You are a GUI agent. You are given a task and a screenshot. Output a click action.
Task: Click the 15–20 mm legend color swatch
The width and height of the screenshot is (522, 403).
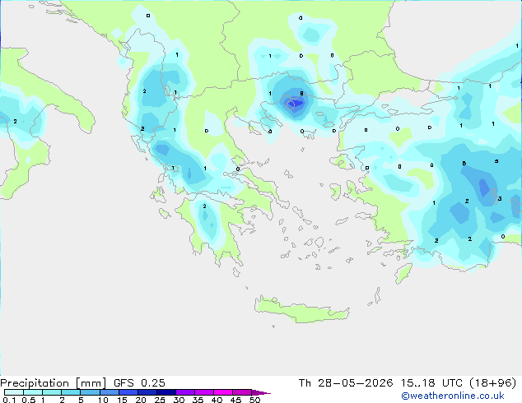tap(128, 392)
